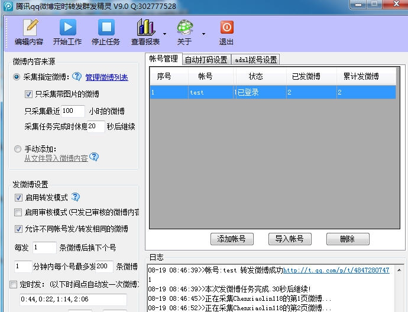Screen dimensions: 408x312
Task: Click the app logo in title bar
Action: tap(8, 6)
